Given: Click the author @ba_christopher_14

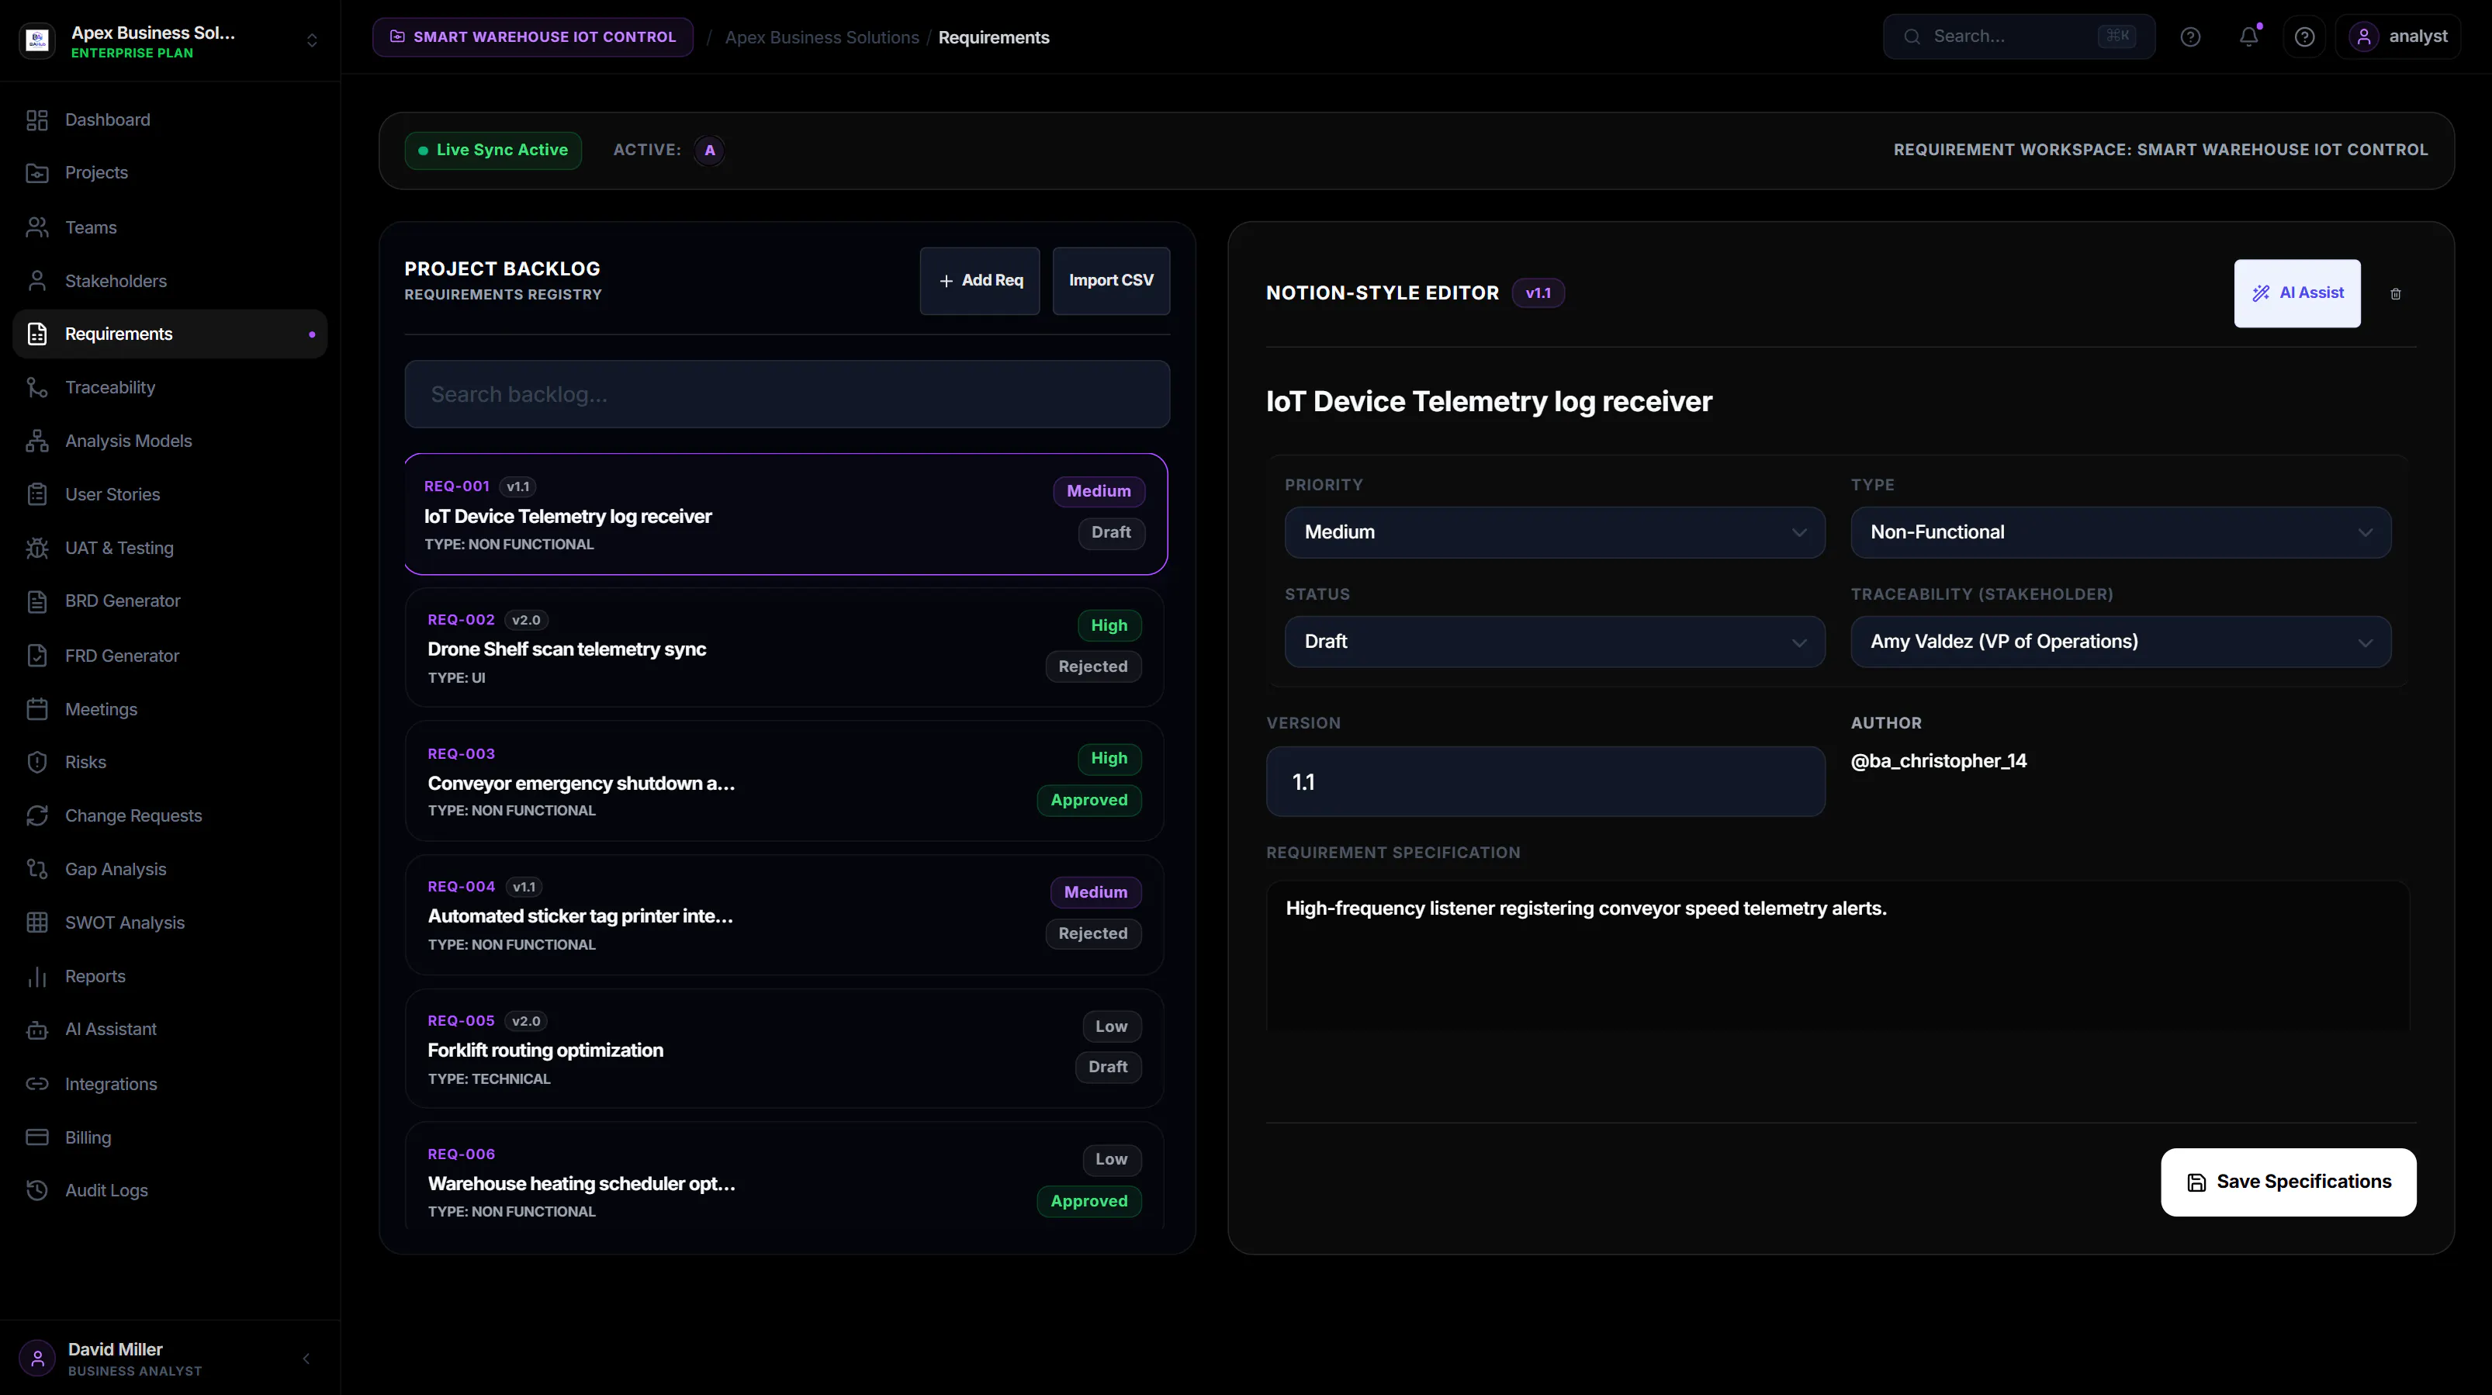Looking at the screenshot, I should (1938, 761).
